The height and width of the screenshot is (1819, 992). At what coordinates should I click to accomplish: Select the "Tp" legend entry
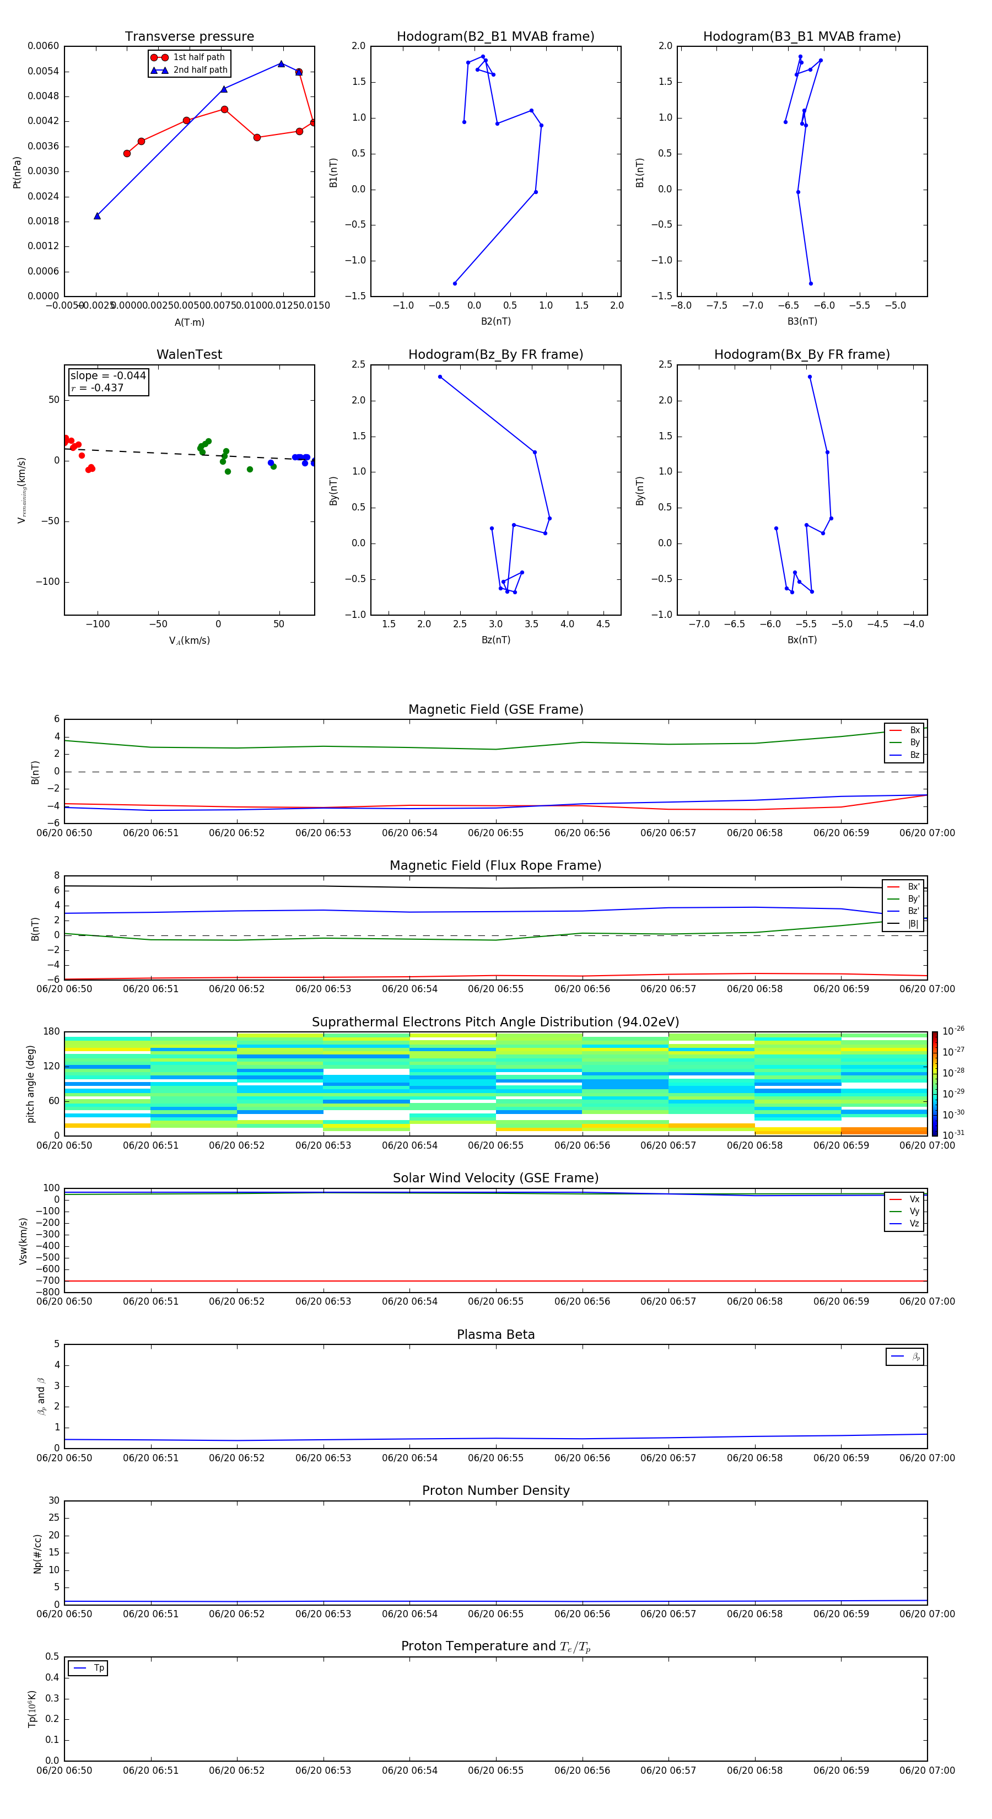click(88, 1668)
